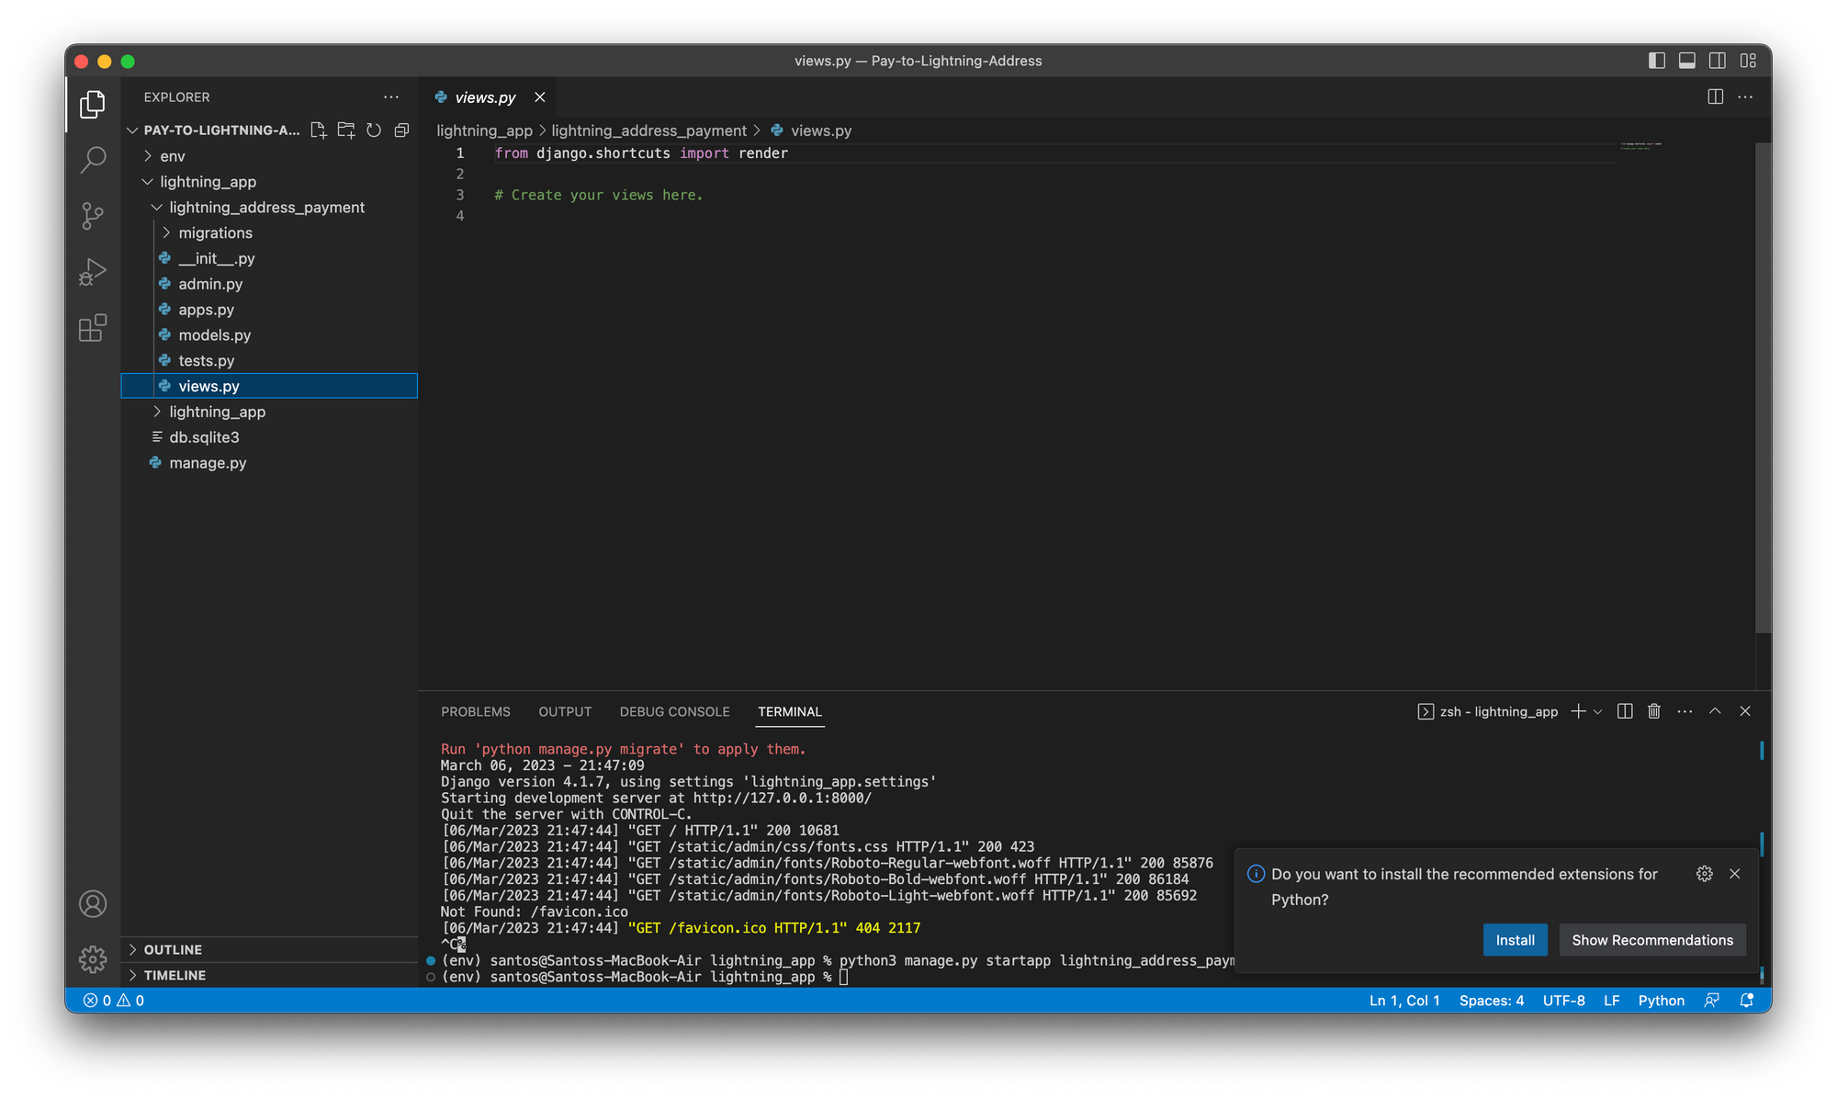
Task: Change indentation via Spaces: 4
Action: pyautogui.click(x=1492, y=1001)
